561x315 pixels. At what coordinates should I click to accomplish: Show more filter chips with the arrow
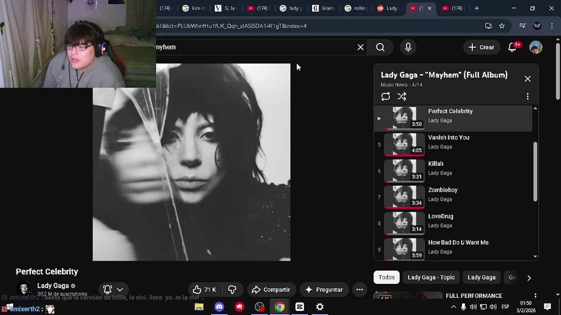(x=529, y=278)
